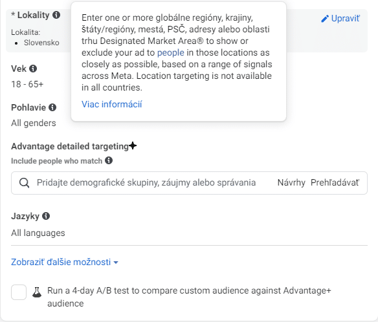Image resolution: width=378 pixels, height=322 pixels.
Task: Click the pencil icon beside Upraviť
Action: coord(325,19)
